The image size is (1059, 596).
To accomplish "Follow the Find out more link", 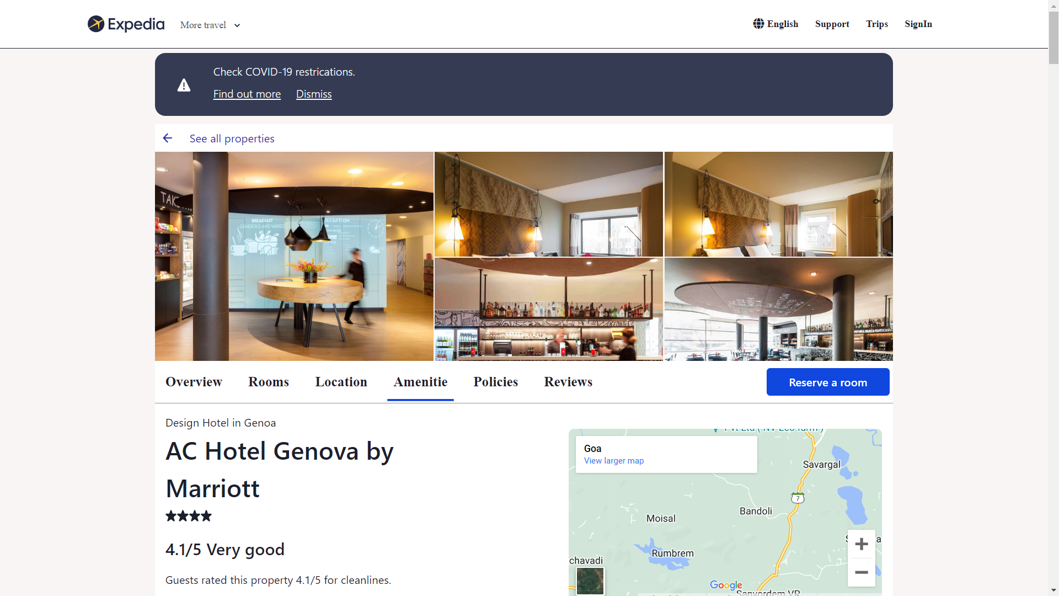I will [x=247, y=94].
